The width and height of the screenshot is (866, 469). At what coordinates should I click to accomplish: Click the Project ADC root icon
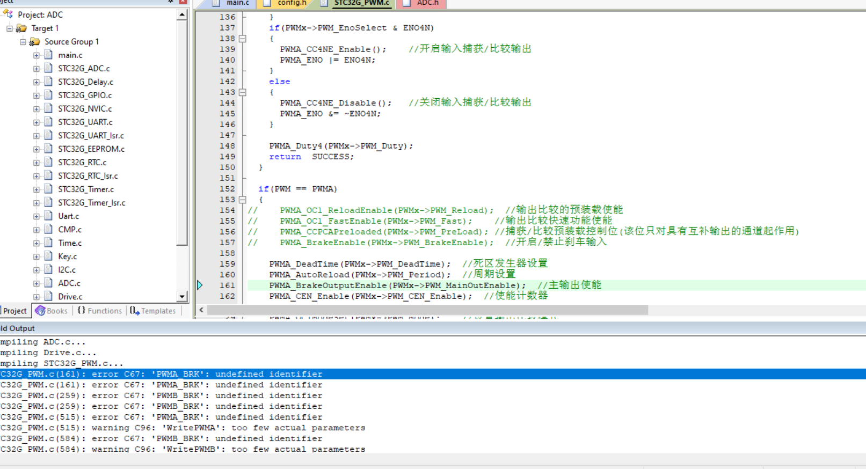(x=8, y=14)
